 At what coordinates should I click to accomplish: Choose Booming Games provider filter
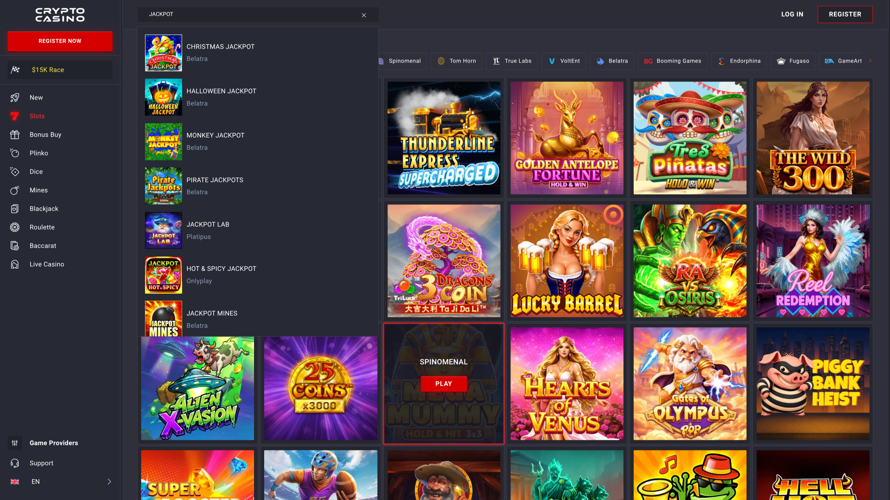coord(673,61)
